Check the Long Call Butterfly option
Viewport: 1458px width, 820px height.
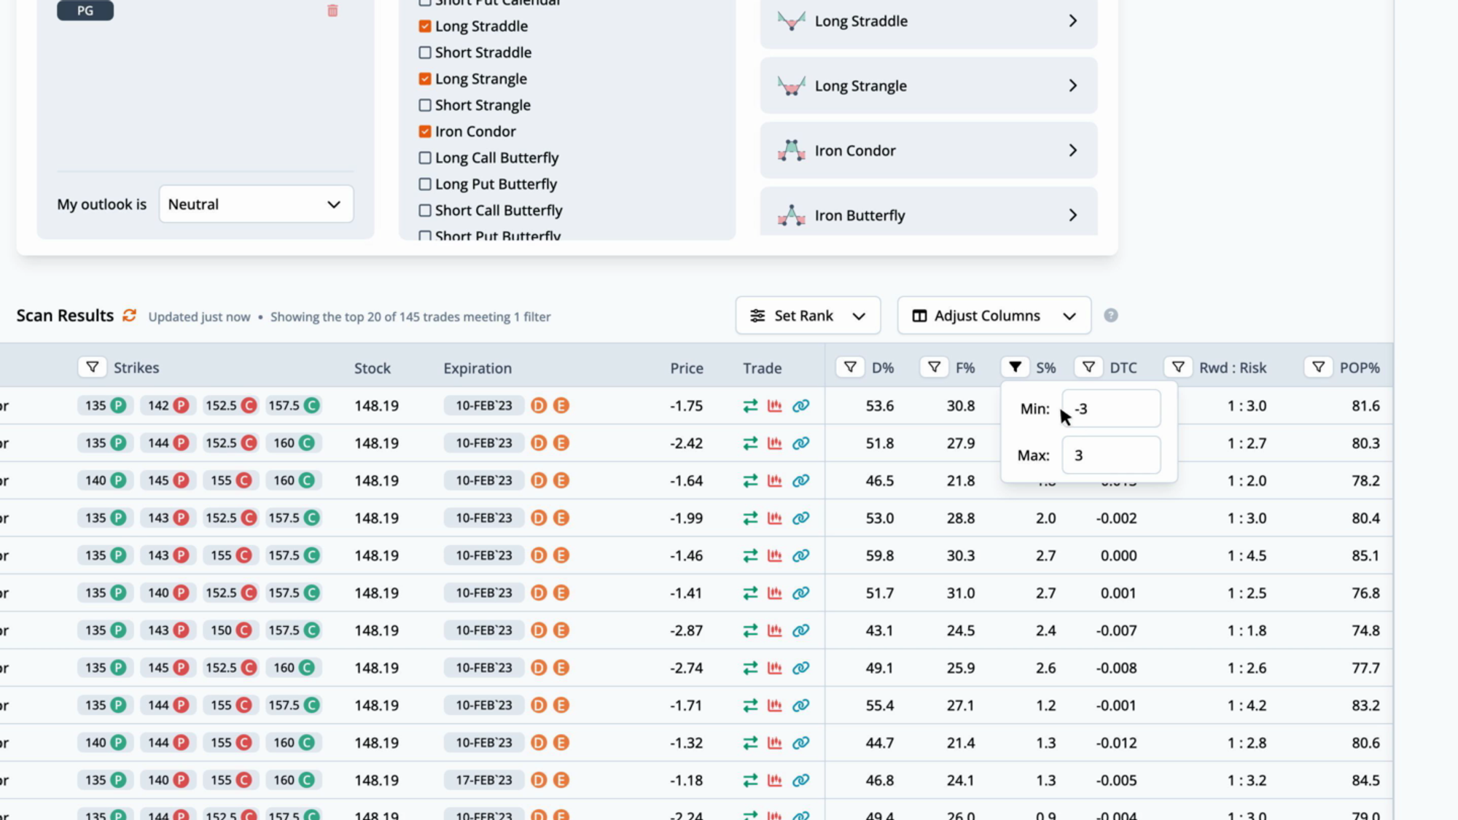point(425,157)
